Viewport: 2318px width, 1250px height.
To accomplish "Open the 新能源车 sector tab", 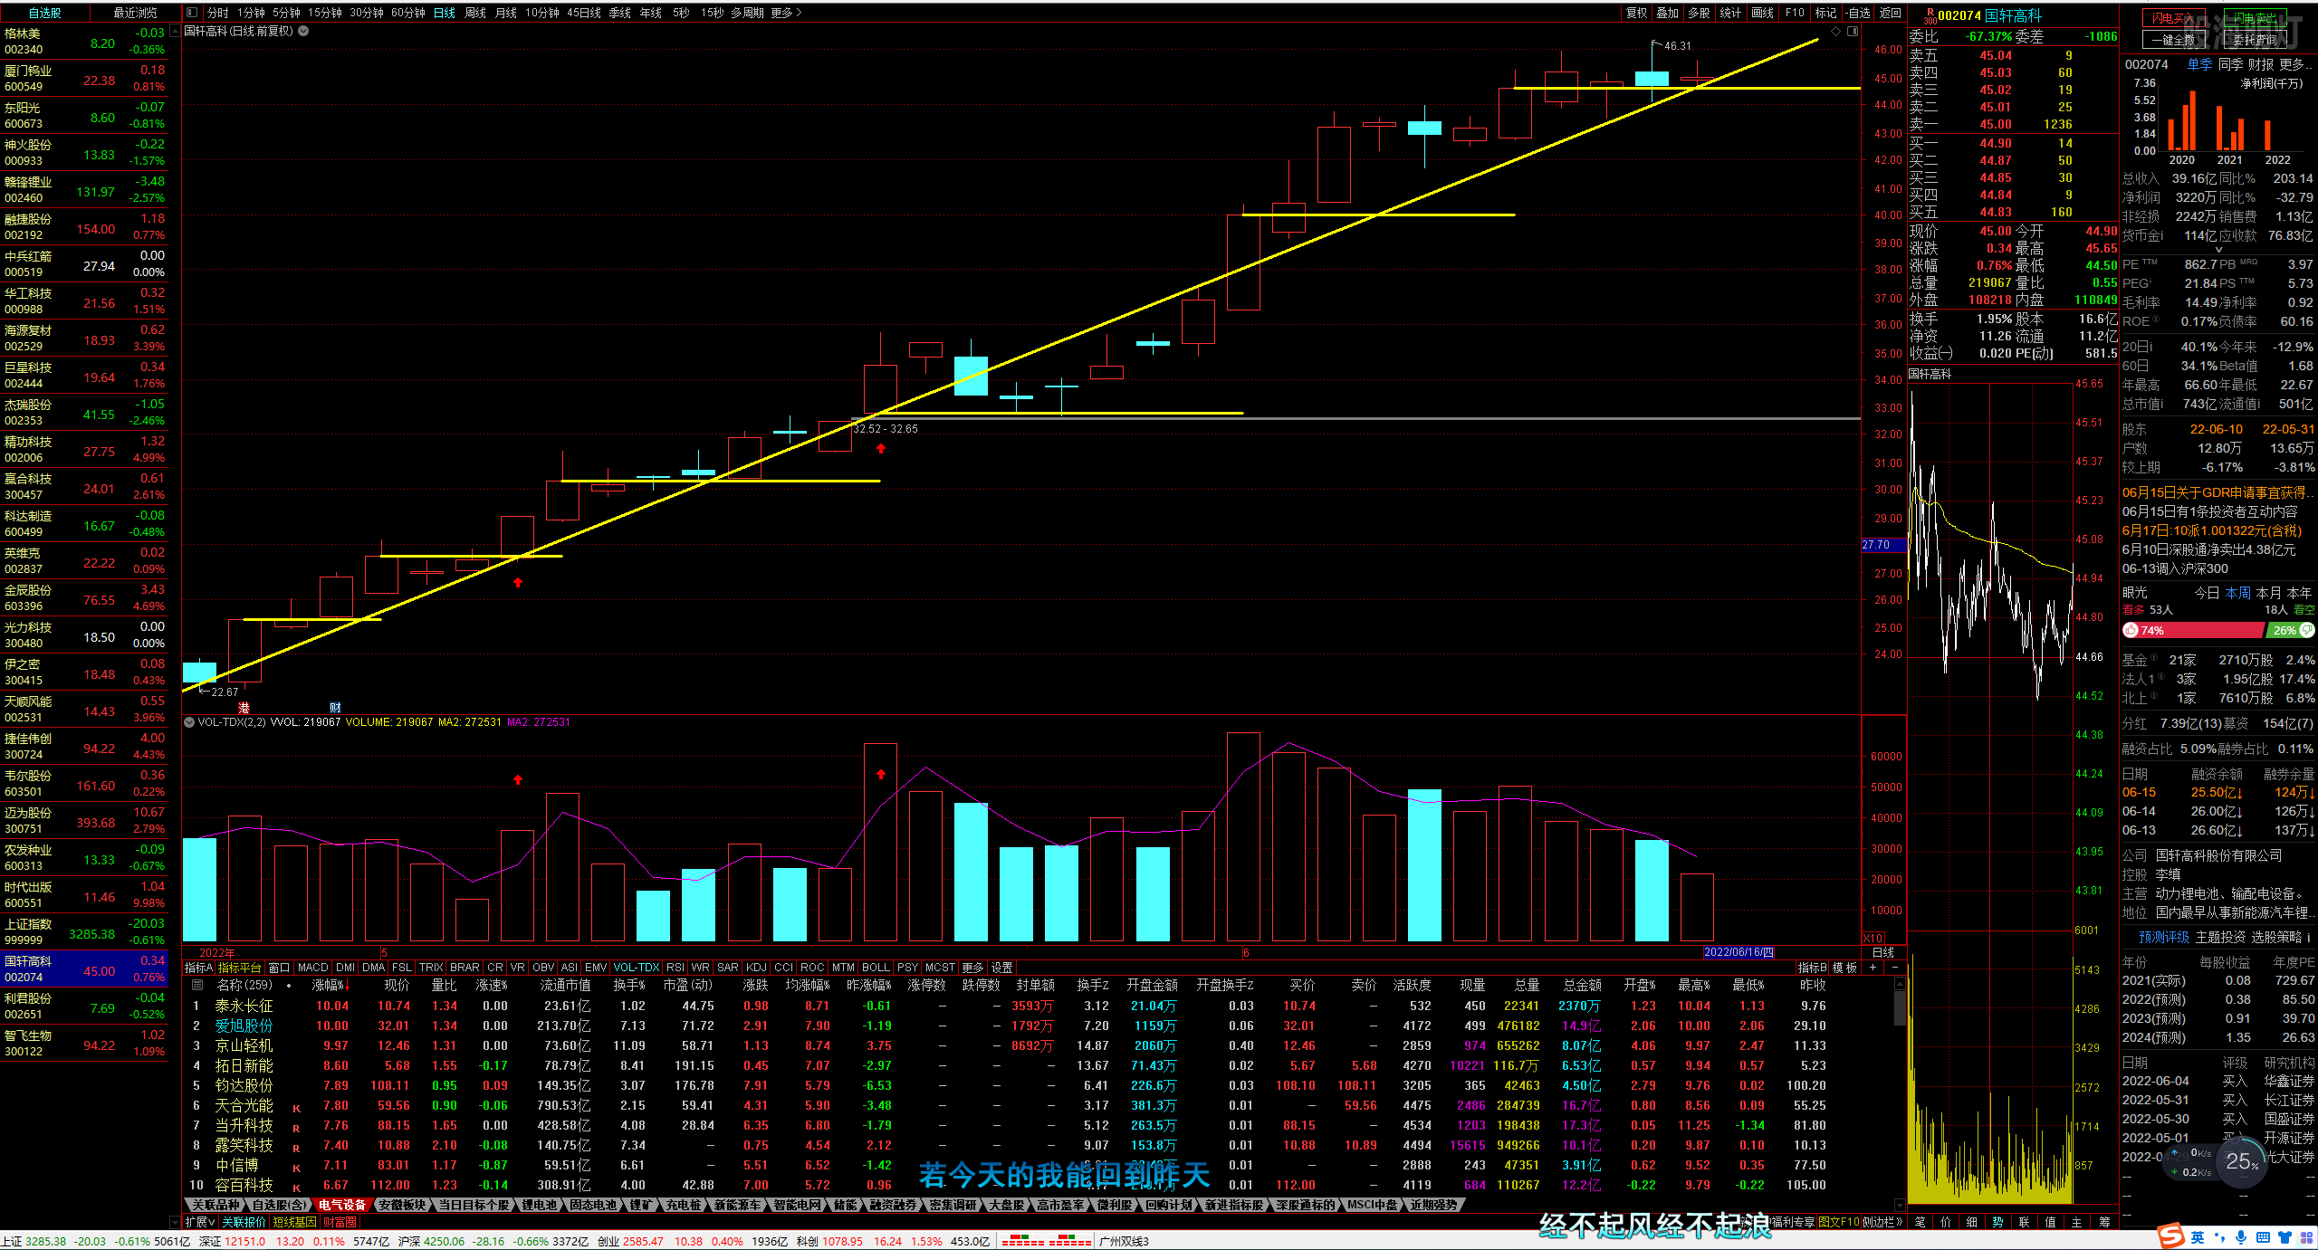I will pos(737,1205).
